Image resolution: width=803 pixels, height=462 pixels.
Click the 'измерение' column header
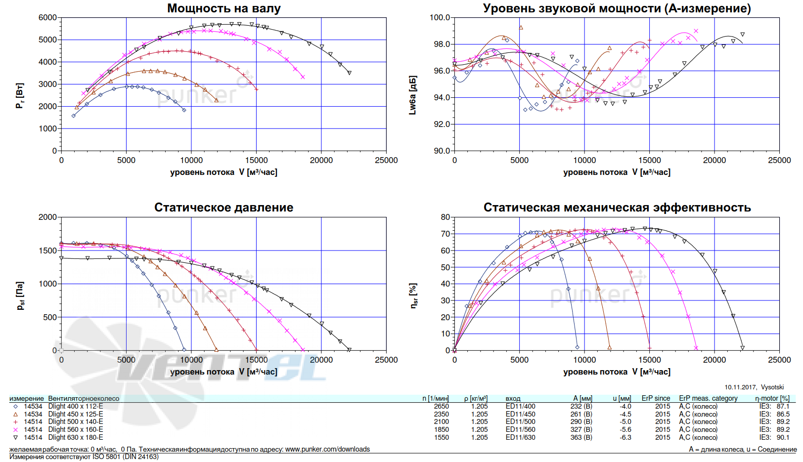tap(27, 398)
